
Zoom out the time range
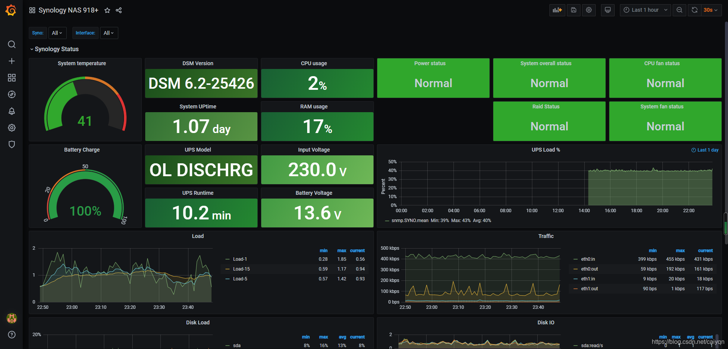click(x=679, y=10)
